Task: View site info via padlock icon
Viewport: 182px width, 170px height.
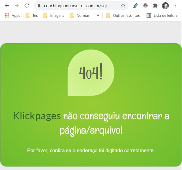Action: point(39,6)
